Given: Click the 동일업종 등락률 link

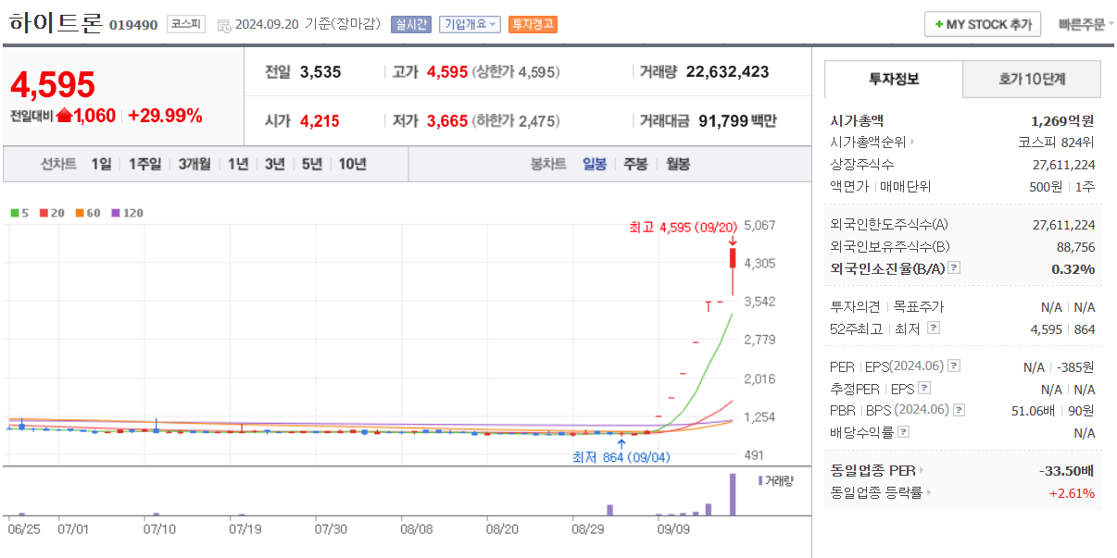Looking at the screenshot, I should 880,492.
